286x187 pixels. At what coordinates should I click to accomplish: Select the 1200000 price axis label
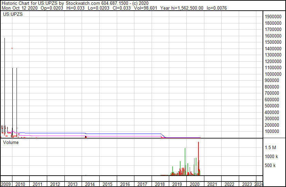273,61
